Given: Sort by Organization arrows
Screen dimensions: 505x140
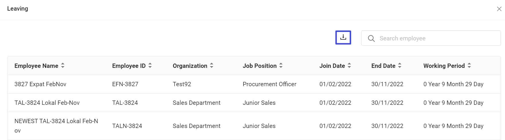Looking at the screenshot, I should [x=212, y=66].
